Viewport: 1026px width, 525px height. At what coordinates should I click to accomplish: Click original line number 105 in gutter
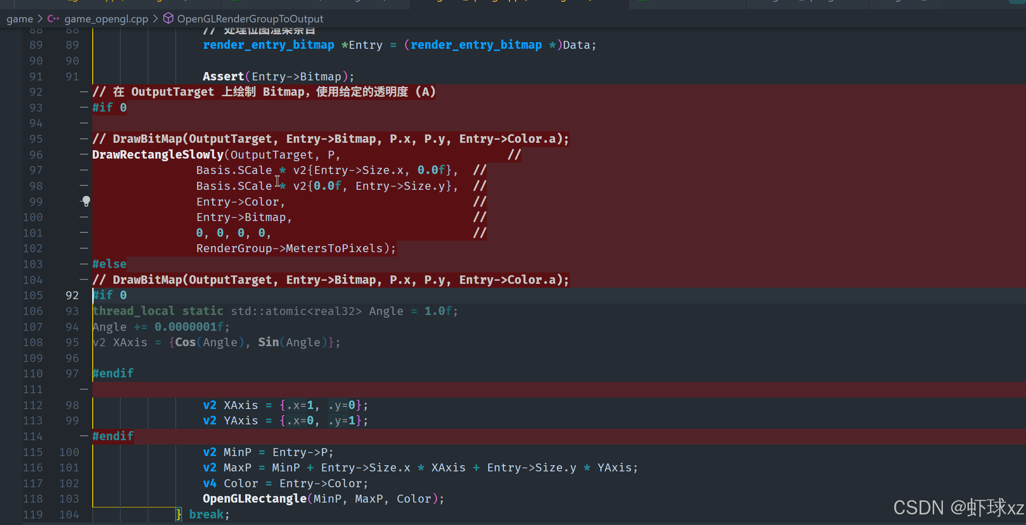point(33,295)
